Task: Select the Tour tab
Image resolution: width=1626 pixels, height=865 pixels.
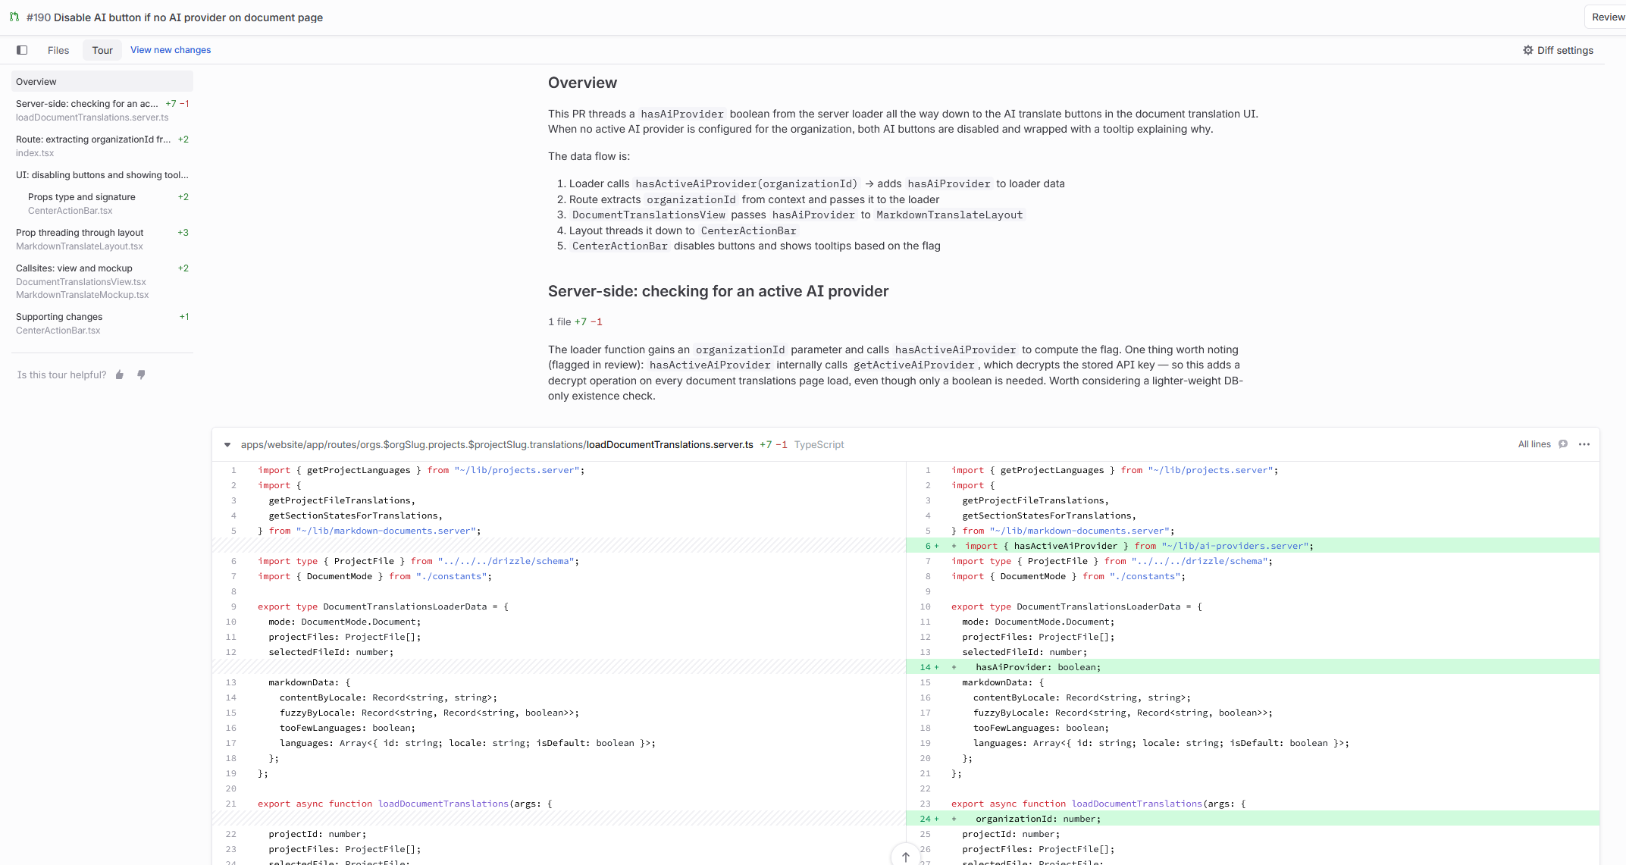Action: pyautogui.click(x=102, y=50)
